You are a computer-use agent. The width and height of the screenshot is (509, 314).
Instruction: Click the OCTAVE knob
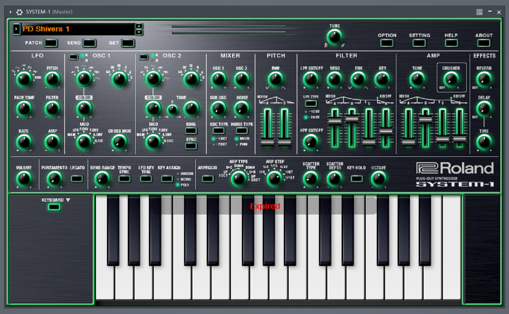(379, 179)
